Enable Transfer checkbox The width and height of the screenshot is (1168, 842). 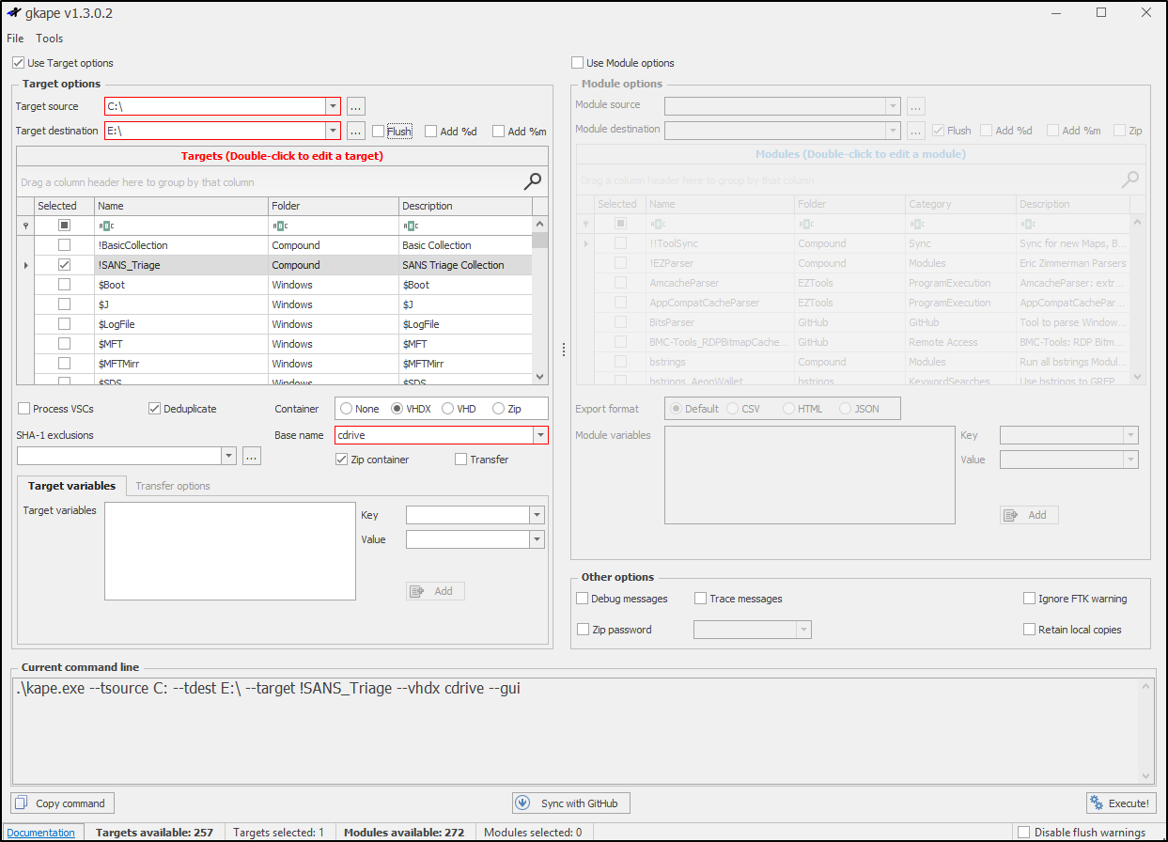click(460, 460)
